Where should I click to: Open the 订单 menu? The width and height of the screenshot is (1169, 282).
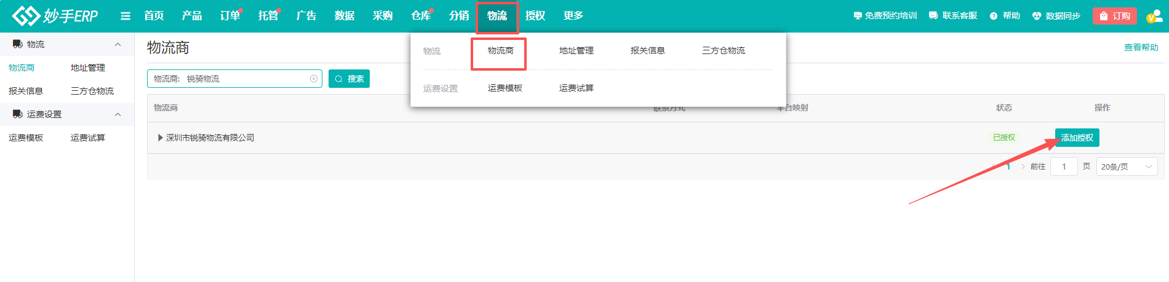[x=230, y=16]
